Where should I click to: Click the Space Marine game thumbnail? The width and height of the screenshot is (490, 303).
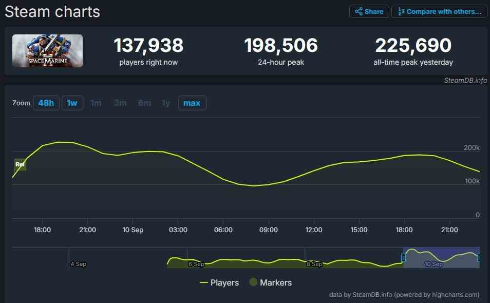(47, 51)
